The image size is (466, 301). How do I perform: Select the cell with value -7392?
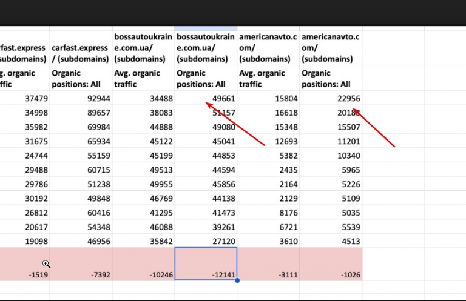click(81, 264)
